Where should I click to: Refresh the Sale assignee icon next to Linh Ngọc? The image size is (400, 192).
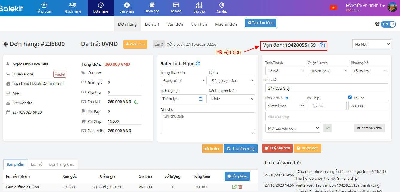[197, 64]
